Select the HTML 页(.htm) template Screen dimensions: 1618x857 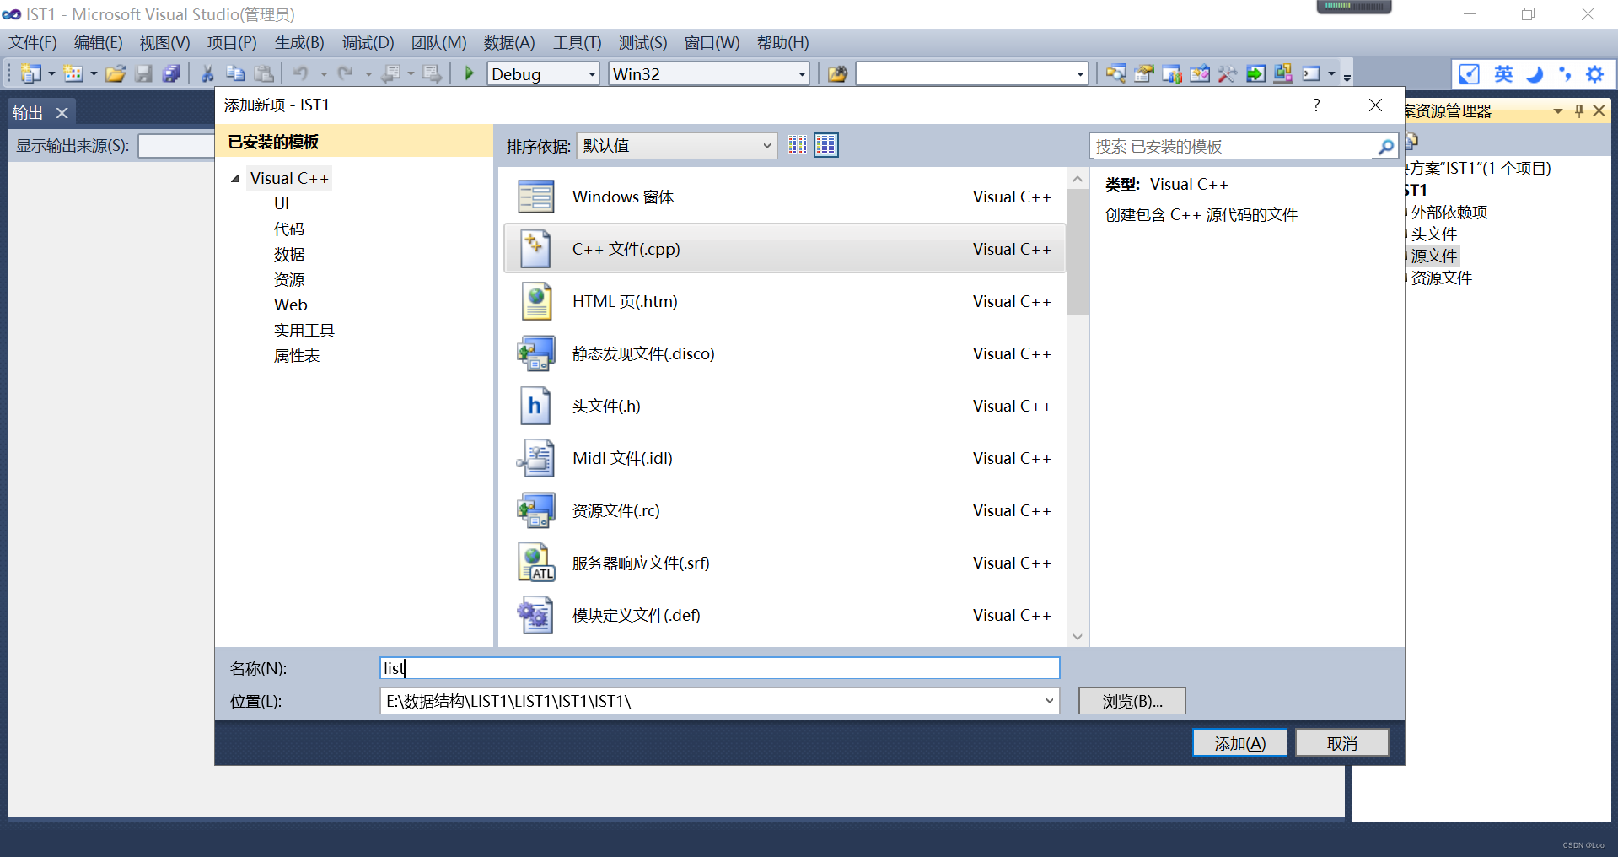click(x=784, y=301)
